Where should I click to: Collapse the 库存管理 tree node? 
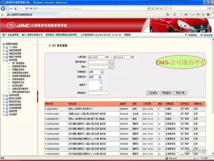[4, 60]
